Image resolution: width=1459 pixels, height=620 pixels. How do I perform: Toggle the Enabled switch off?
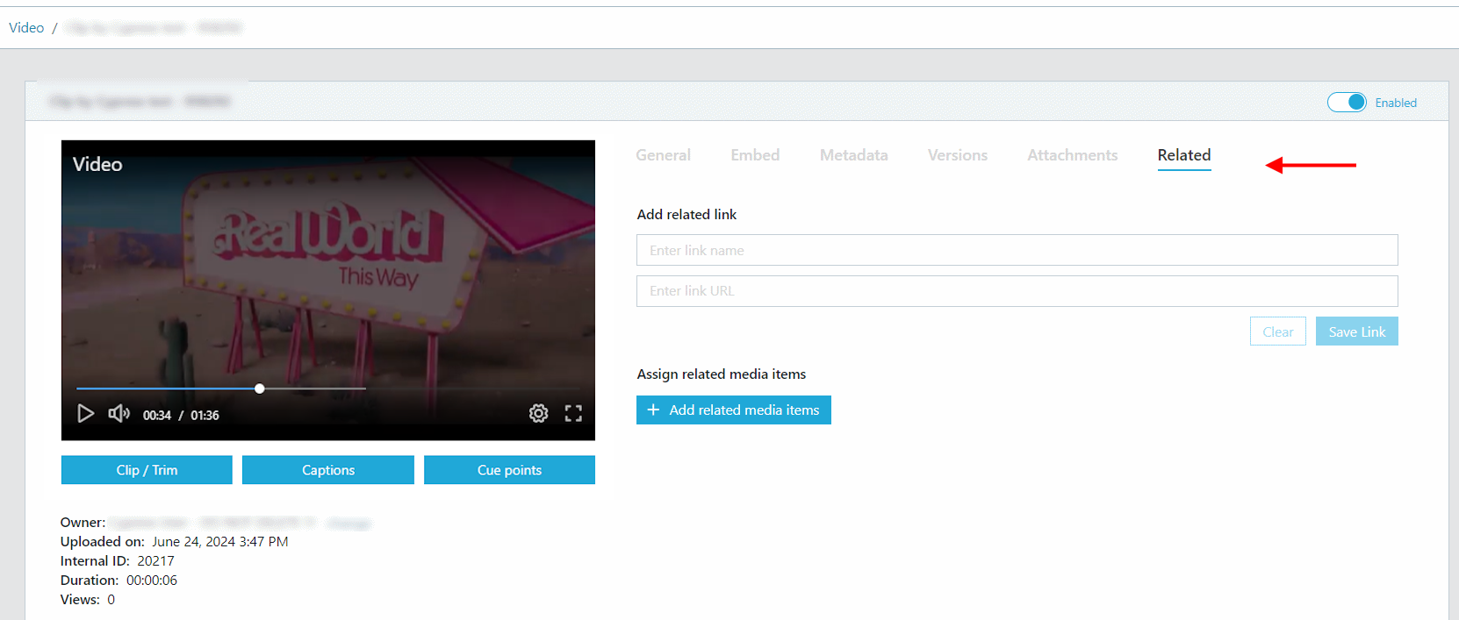[1347, 103]
